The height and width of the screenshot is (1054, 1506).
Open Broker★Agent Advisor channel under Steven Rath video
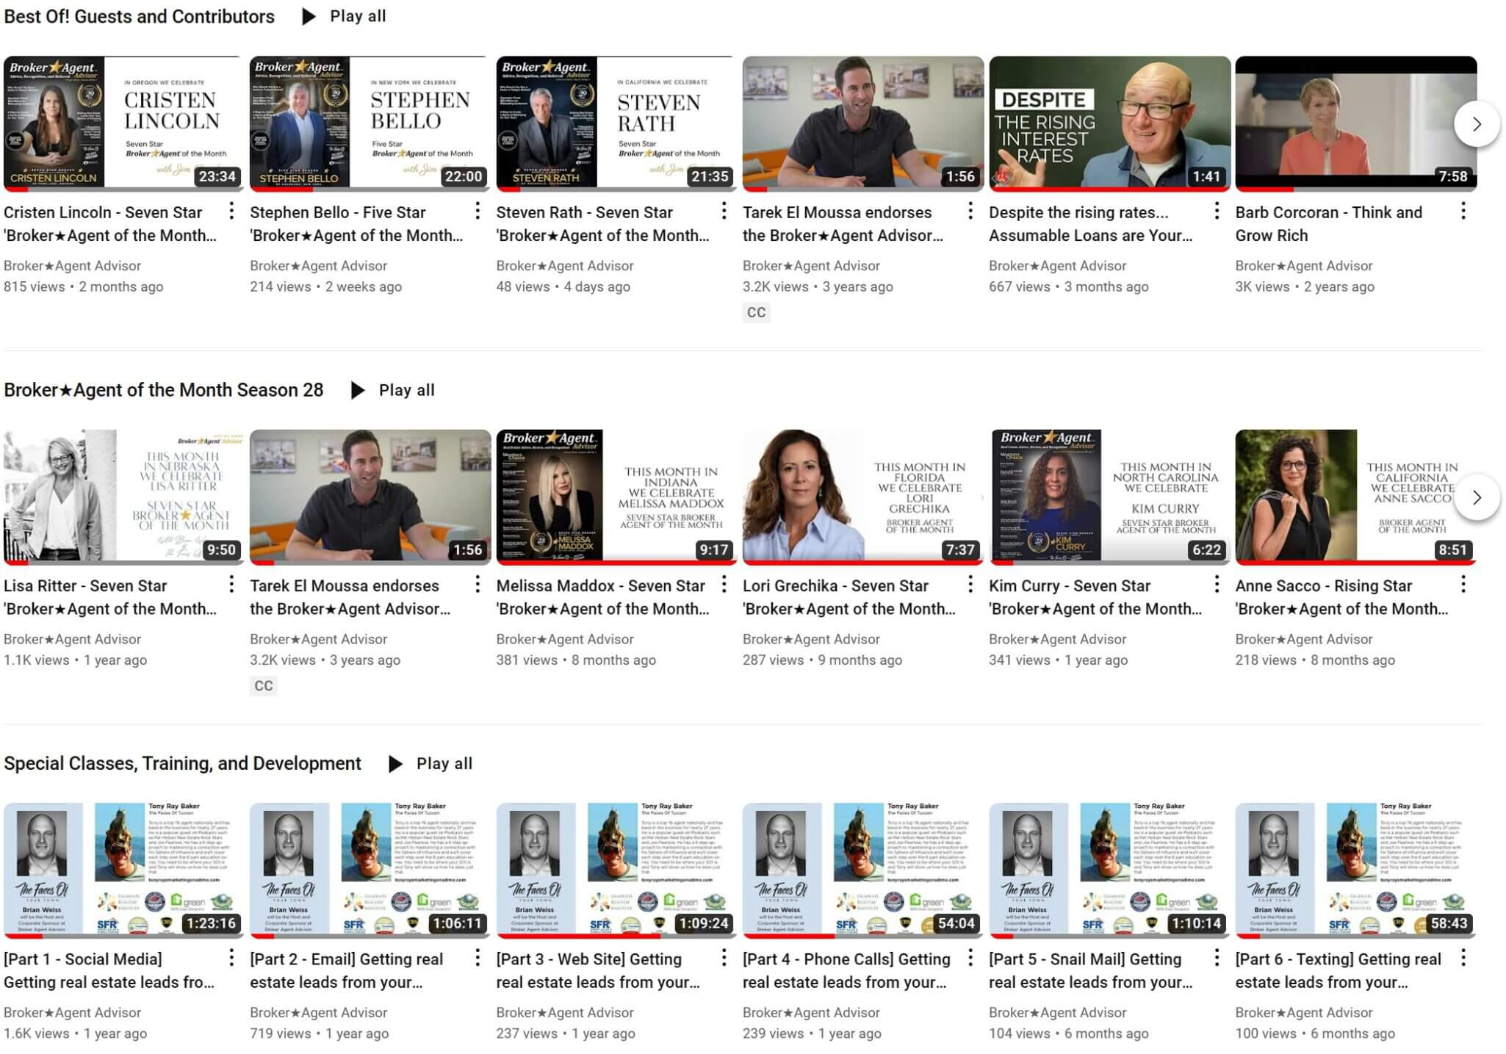[x=565, y=266]
